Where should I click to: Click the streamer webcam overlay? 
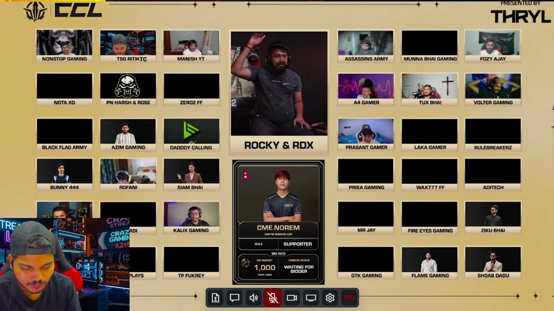pyautogui.click(x=65, y=264)
